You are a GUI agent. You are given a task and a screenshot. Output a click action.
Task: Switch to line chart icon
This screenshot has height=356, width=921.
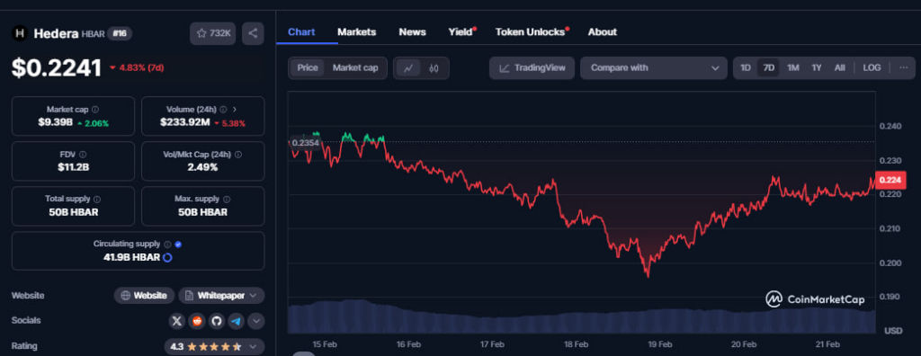tap(408, 68)
